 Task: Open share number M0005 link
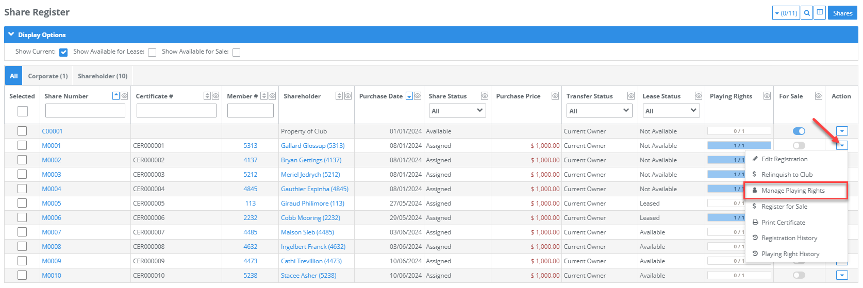pos(52,204)
